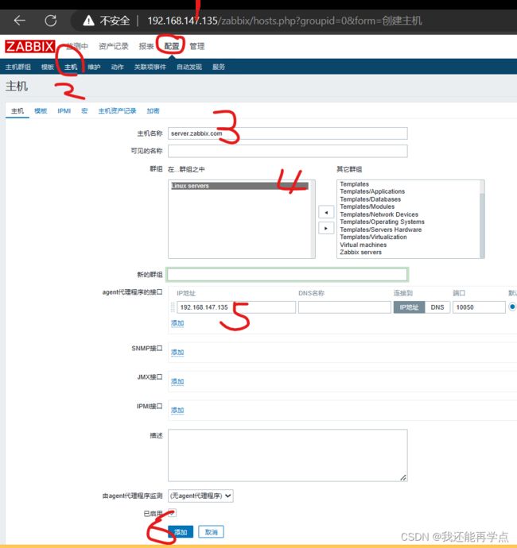Select Linux servers in the group list
This screenshot has height=548, width=517.
pos(239,186)
